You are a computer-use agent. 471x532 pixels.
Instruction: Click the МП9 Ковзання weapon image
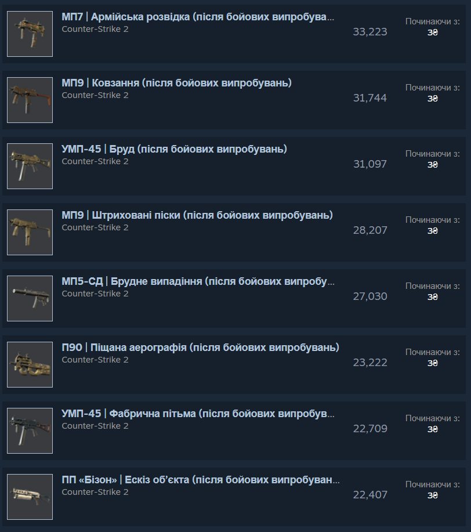tap(30, 100)
